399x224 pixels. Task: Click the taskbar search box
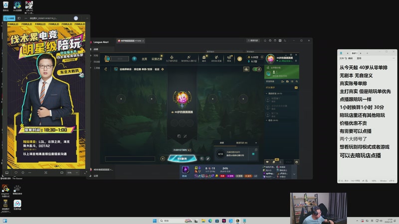(x=176, y=221)
